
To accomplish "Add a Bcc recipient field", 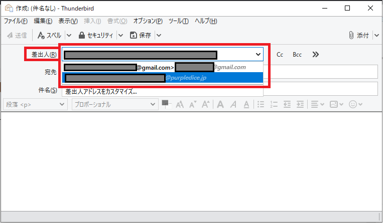I will coord(297,55).
